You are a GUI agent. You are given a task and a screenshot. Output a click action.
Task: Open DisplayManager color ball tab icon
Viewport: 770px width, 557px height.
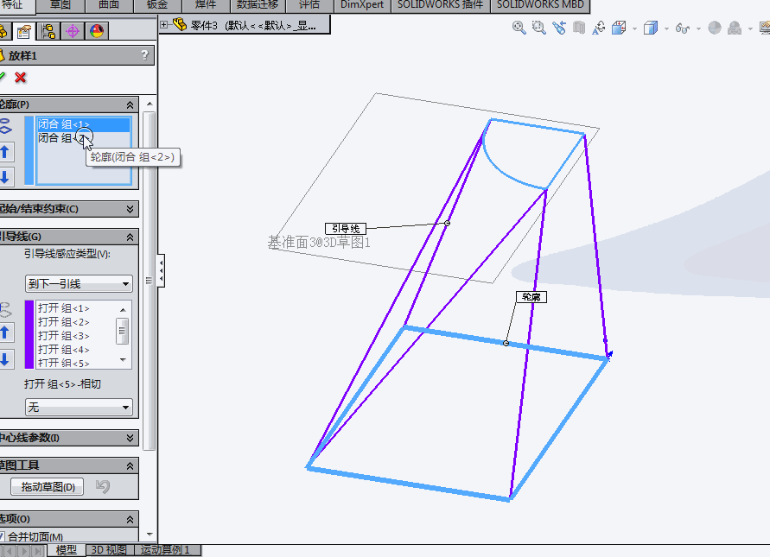97,32
